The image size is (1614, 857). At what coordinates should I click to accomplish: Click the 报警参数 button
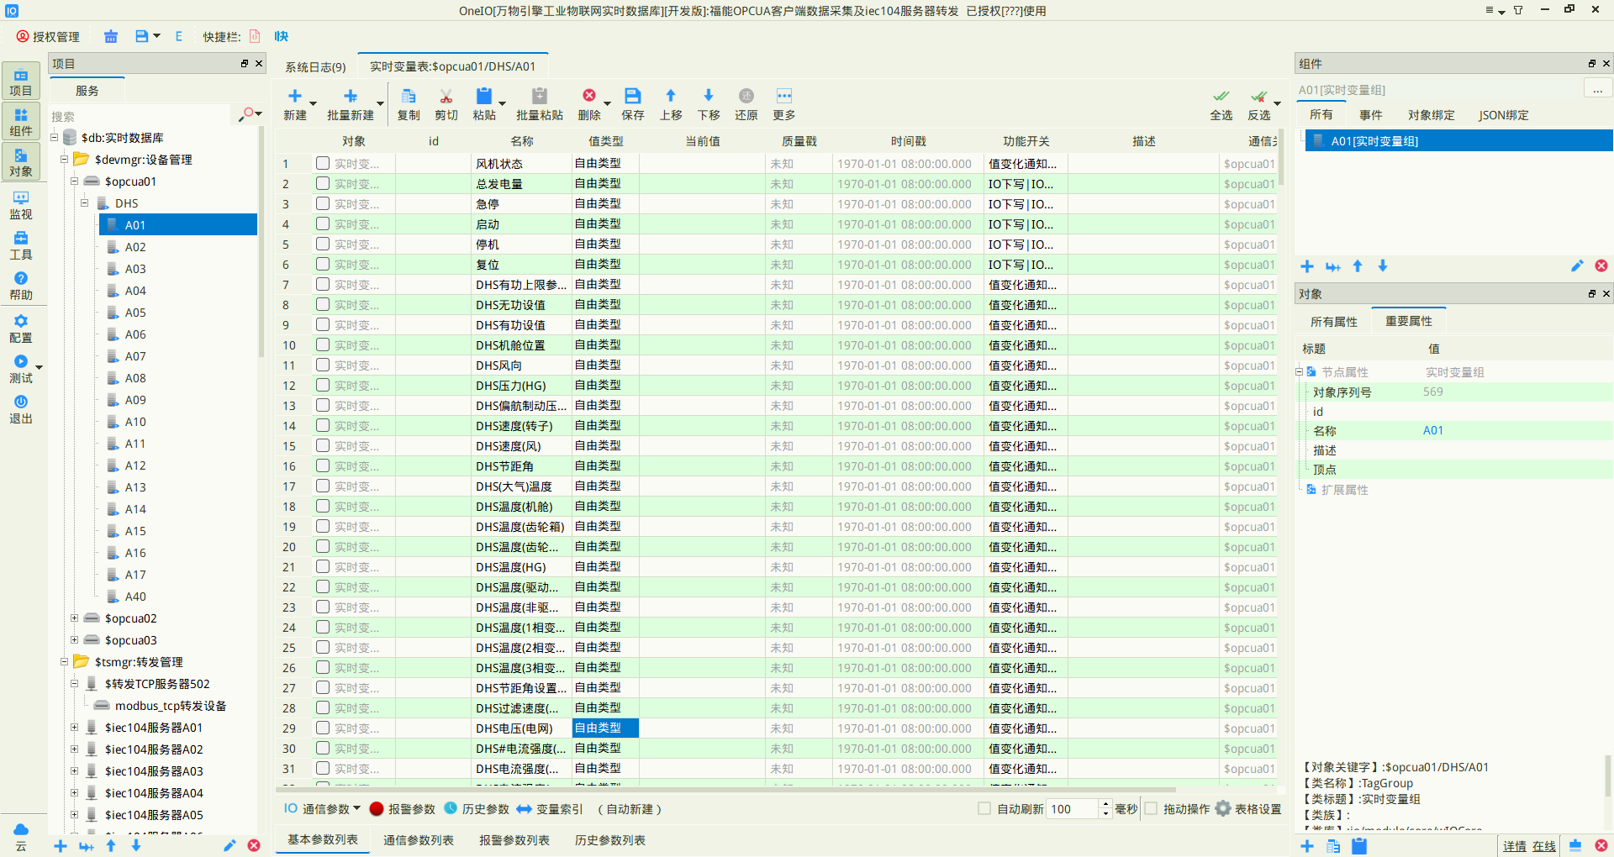click(403, 809)
